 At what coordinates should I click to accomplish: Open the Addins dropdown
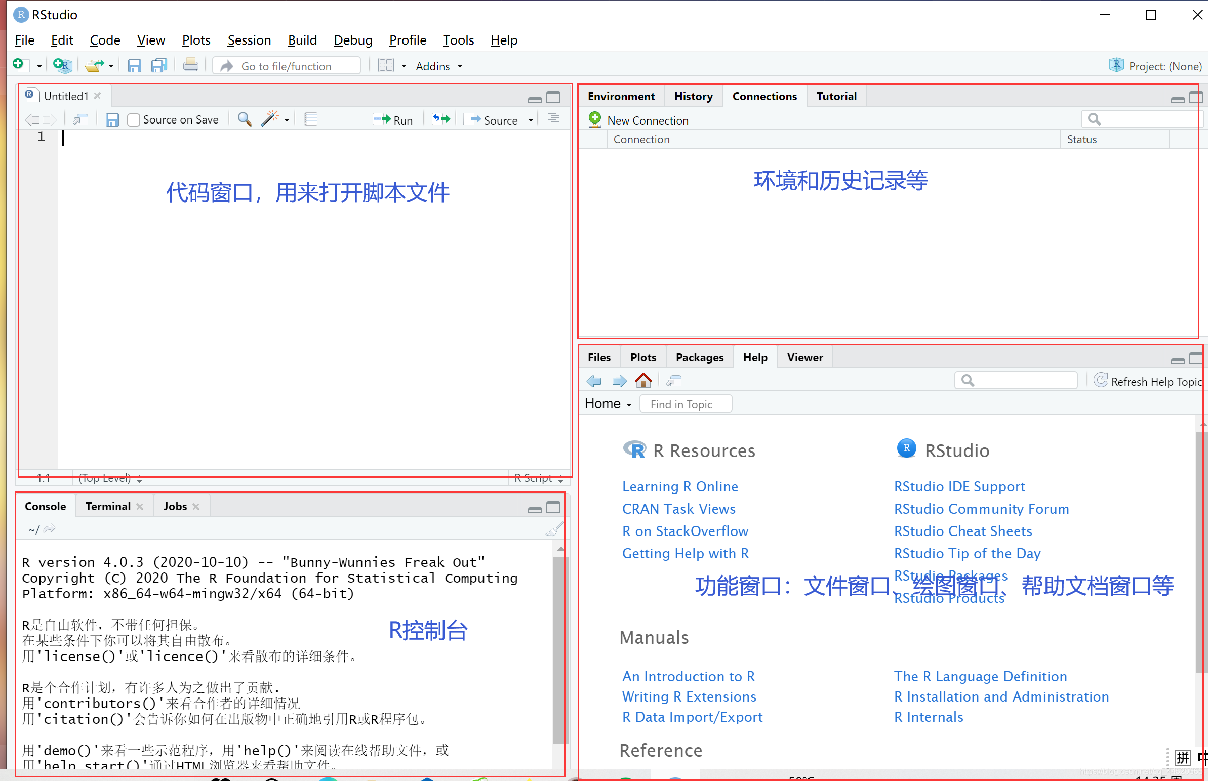438,66
